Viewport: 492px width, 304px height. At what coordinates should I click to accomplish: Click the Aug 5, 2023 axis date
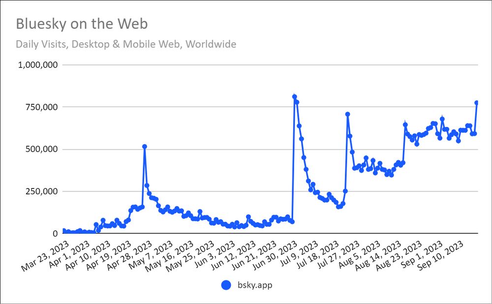[x=360, y=254]
